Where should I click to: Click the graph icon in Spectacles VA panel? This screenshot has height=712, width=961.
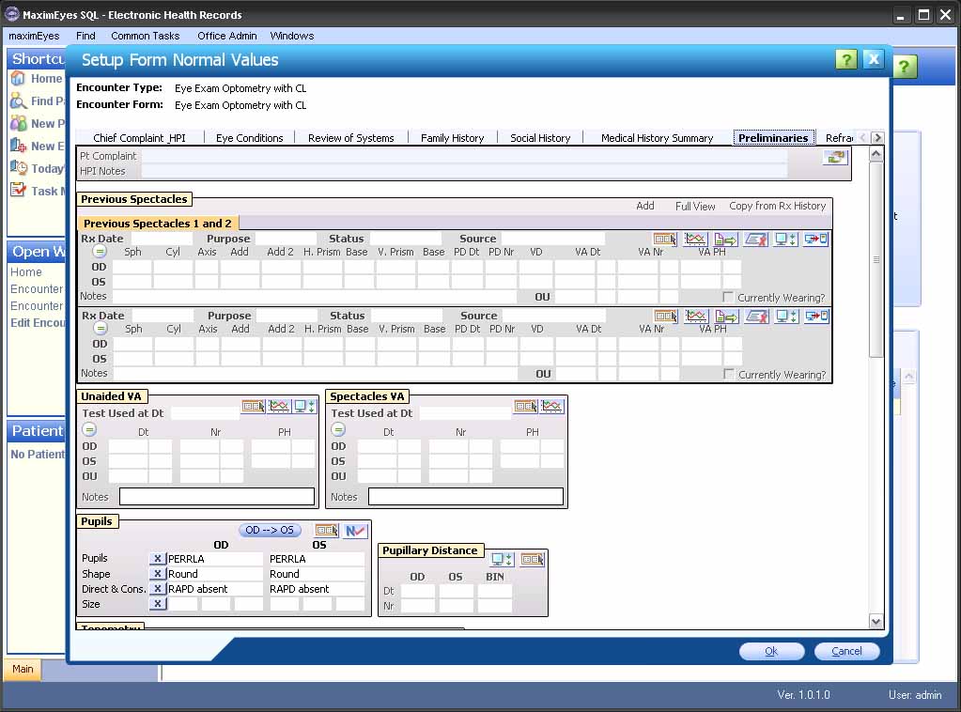pos(551,406)
